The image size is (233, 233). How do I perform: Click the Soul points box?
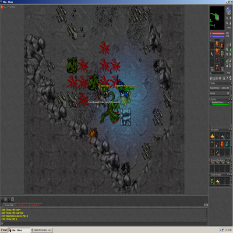point(212,69)
